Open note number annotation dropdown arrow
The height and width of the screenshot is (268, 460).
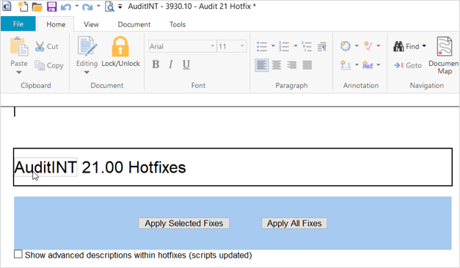(357, 65)
